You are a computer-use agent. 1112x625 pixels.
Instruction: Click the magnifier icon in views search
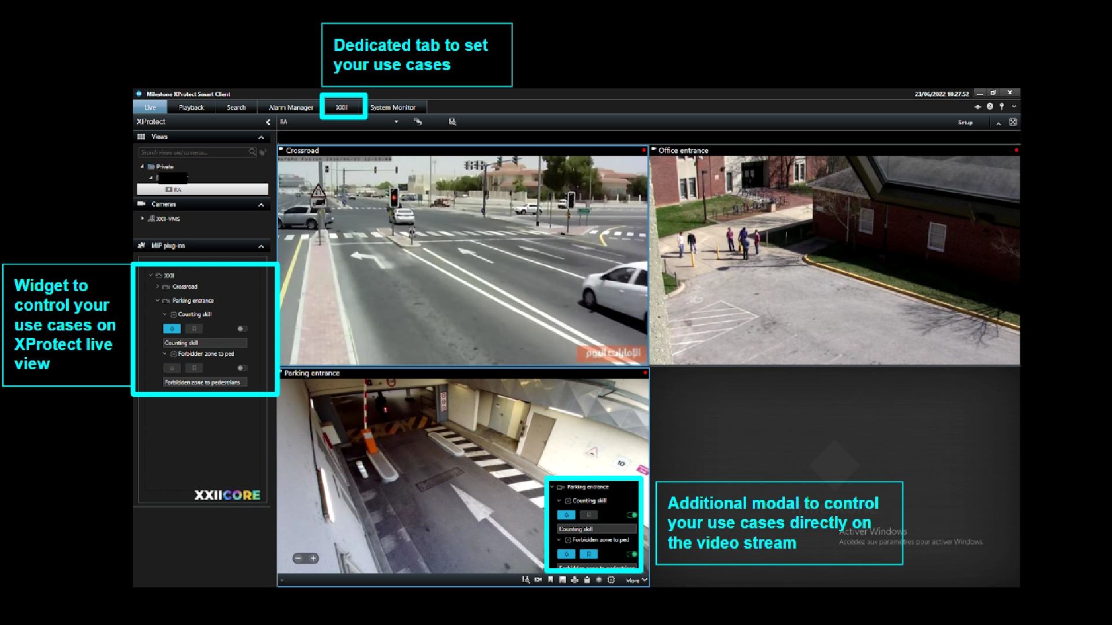point(253,152)
